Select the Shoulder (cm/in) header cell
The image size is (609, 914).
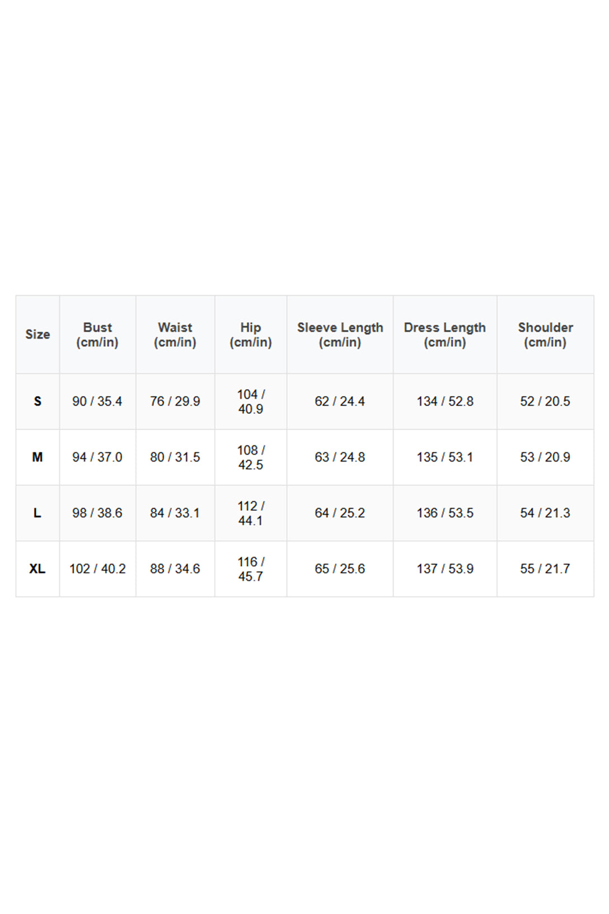coord(545,334)
